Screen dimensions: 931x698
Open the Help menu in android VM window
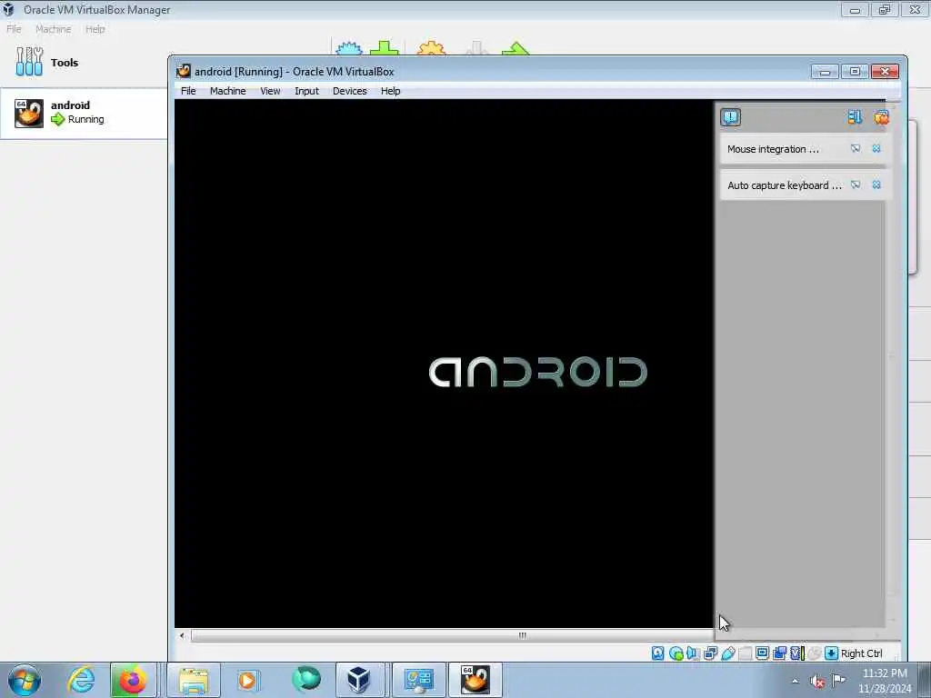pos(391,91)
